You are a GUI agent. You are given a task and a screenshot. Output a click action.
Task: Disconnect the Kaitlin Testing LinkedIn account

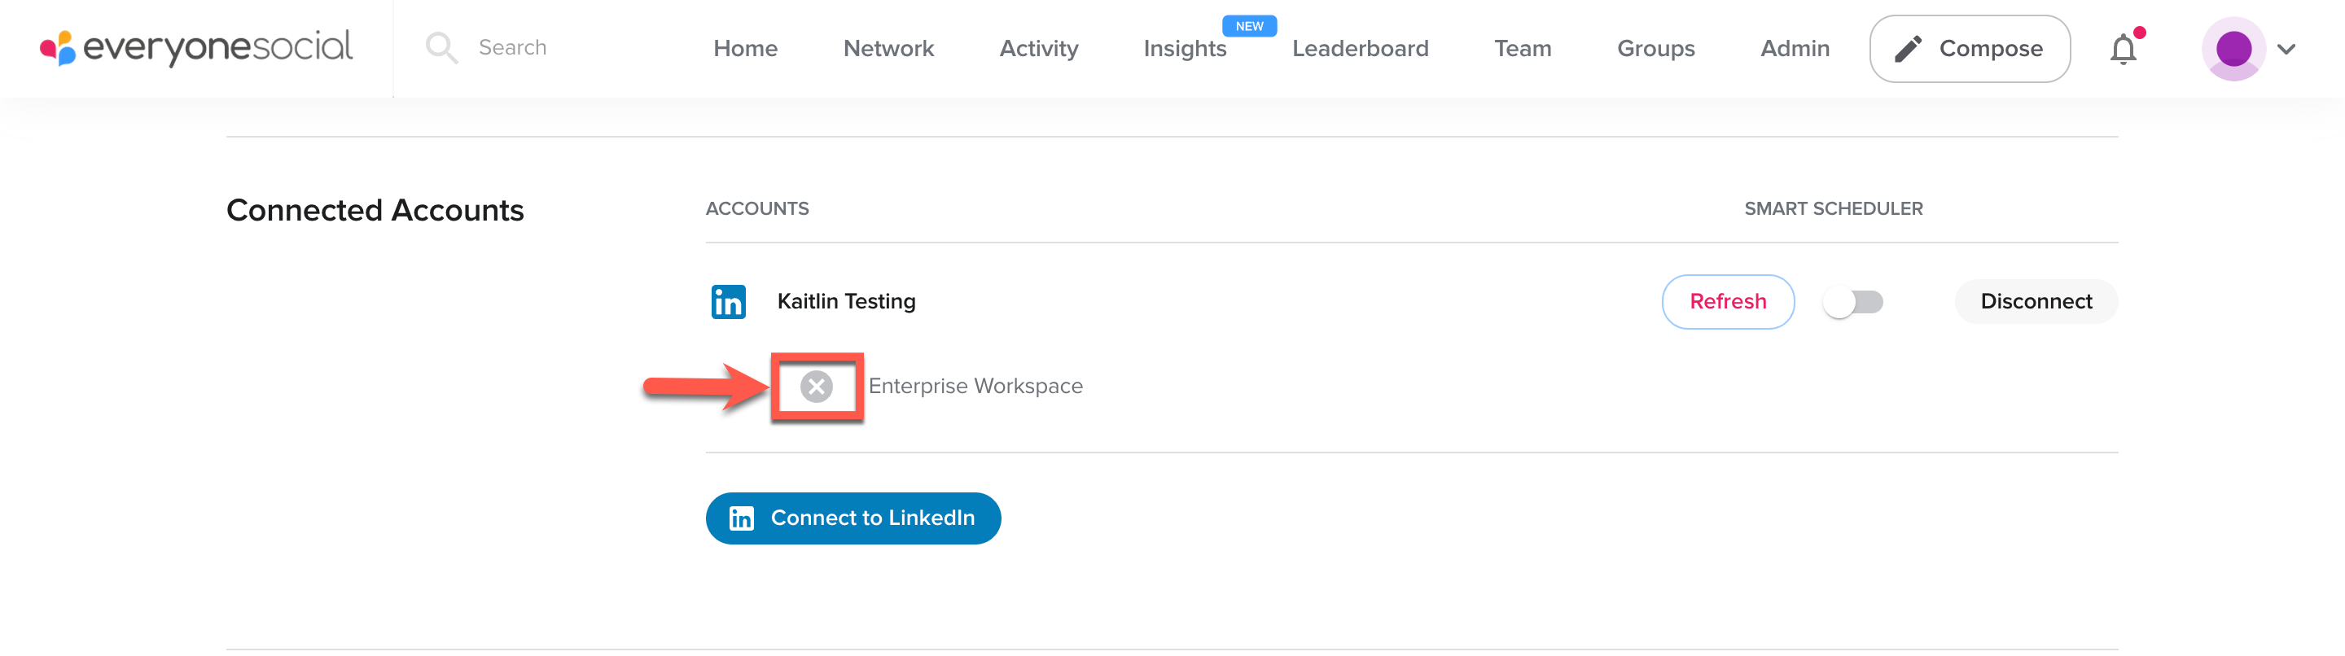(x=2036, y=302)
